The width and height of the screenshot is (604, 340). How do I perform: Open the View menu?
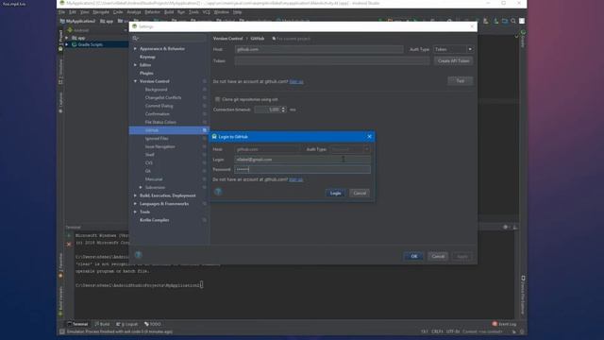pyautogui.click(x=84, y=12)
